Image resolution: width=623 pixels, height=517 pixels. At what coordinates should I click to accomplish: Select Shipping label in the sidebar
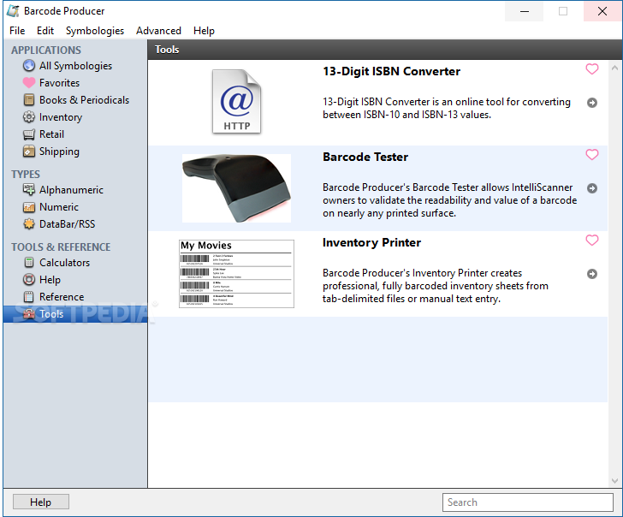click(x=59, y=152)
